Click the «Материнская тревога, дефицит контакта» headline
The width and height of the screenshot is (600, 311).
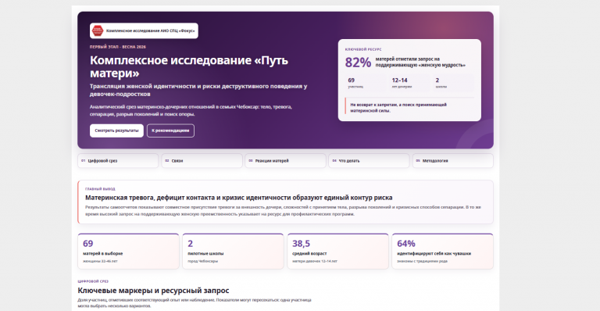tap(239, 198)
